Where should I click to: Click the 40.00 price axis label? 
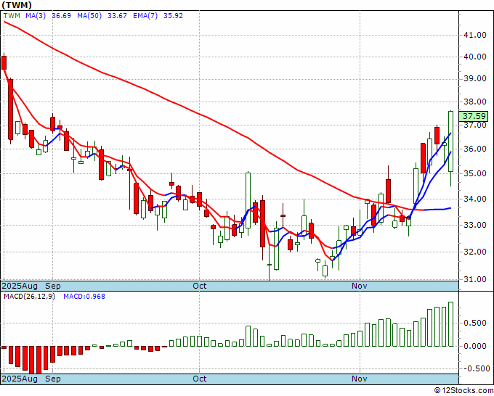(475, 57)
